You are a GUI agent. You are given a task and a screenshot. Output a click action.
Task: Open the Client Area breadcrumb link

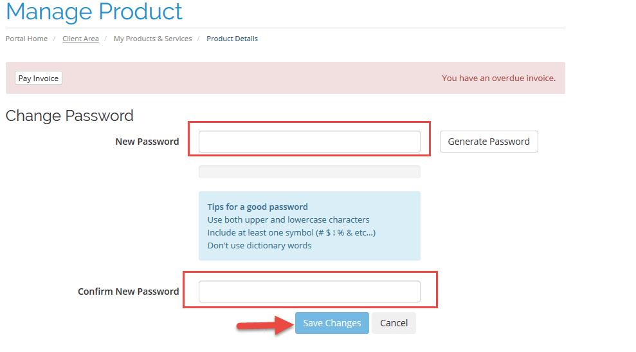click(80, 39)
